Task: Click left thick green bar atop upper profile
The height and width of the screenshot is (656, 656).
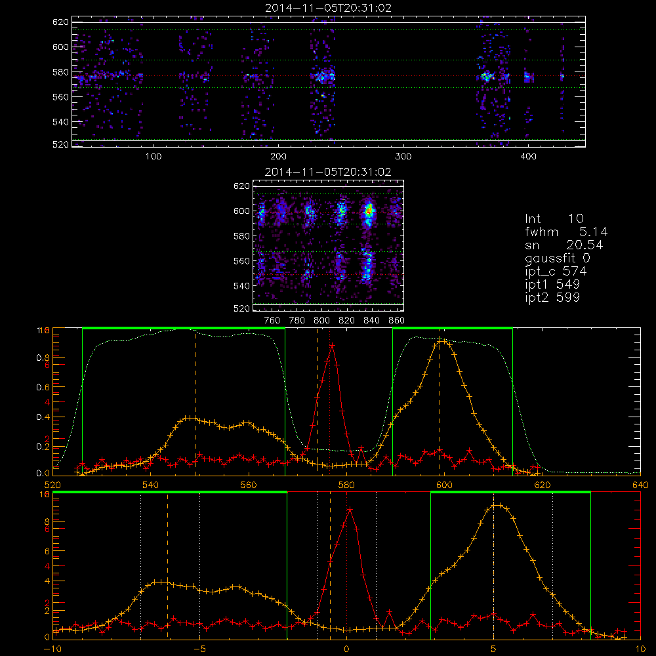Action: (184, 329)
